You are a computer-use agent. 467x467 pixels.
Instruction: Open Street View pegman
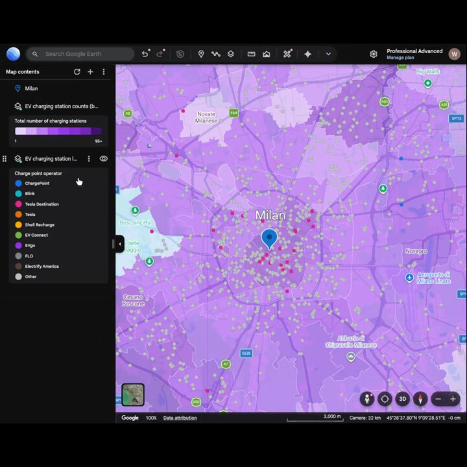[367, 399]
